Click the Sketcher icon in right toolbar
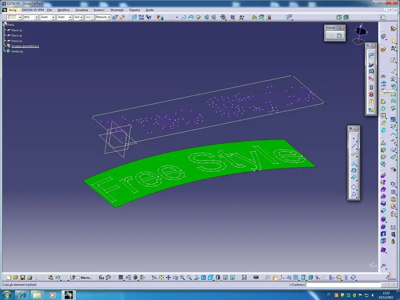 393,60
